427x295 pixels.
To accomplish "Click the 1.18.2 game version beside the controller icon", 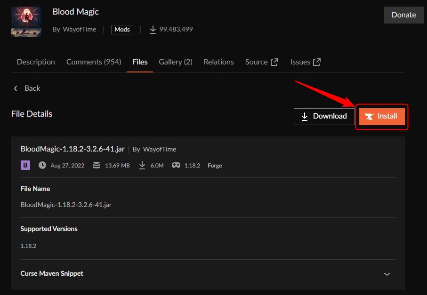I will pos(192,166).
